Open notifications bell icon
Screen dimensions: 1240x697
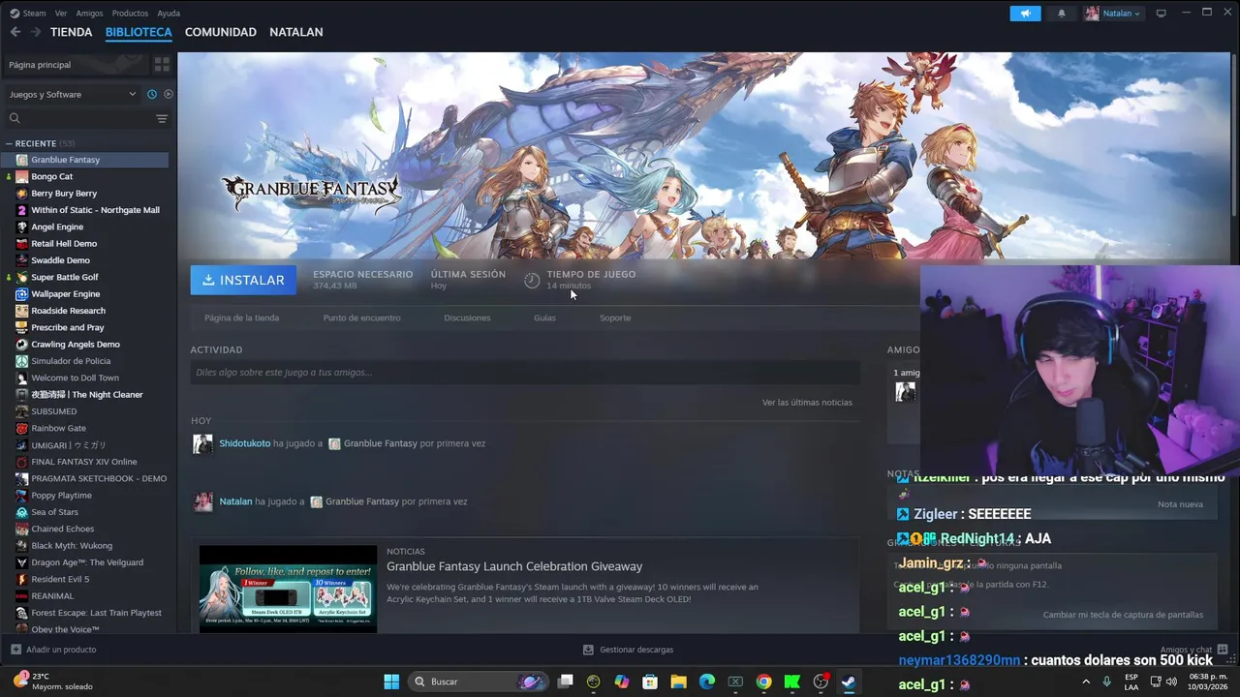(1062, 14)
